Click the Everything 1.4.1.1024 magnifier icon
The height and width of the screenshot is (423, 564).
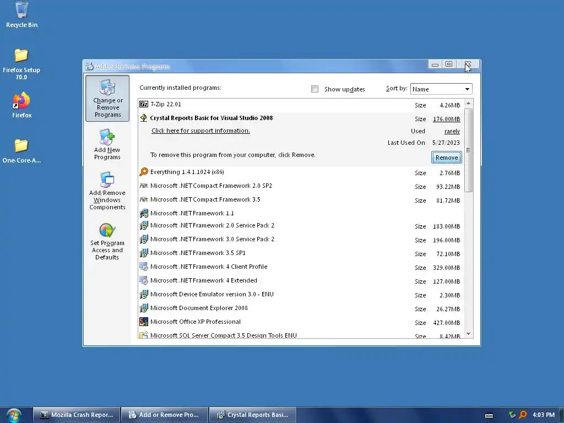coord(144,172)
